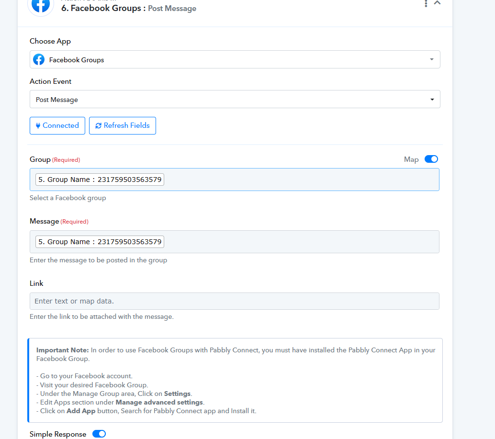
Task: Toggle the Map switch for Group
Action: tap(431, 159)
